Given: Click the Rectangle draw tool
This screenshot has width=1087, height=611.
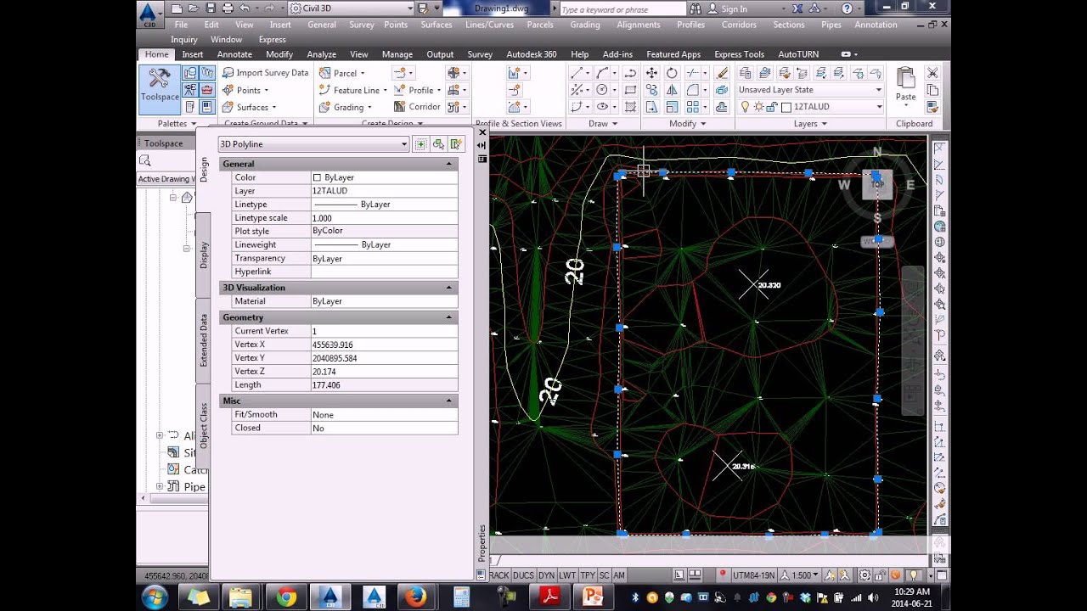Looking at the screenshot, I should [x=630, y=90].
